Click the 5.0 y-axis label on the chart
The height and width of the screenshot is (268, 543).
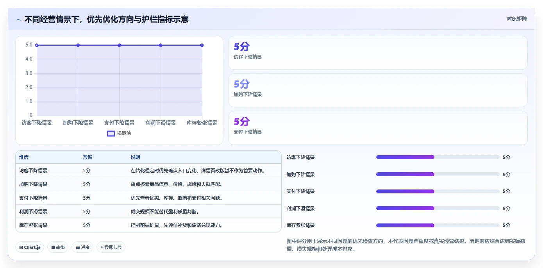click(x=29, y=45)
